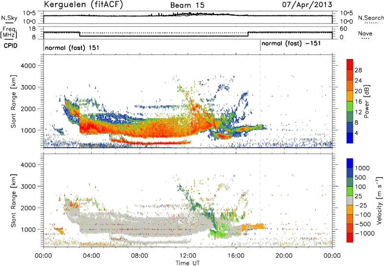
Task: Click the "500" Velocity colorbar label
Action: coord(361,177)
